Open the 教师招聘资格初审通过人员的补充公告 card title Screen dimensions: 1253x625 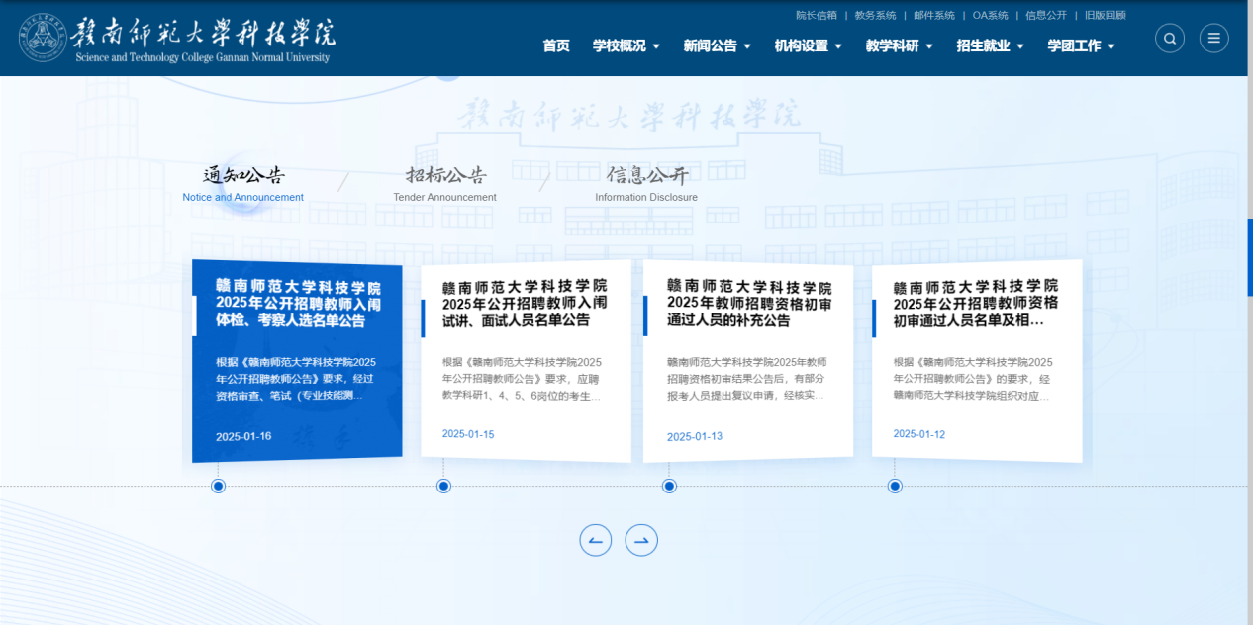click(x=749, y=303)
